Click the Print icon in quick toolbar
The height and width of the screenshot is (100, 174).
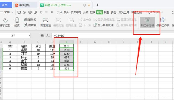(x=30, y=12)
